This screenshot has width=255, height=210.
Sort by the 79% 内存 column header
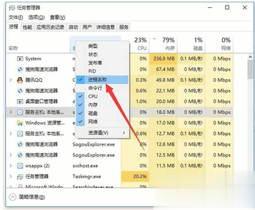coord(163,44)
